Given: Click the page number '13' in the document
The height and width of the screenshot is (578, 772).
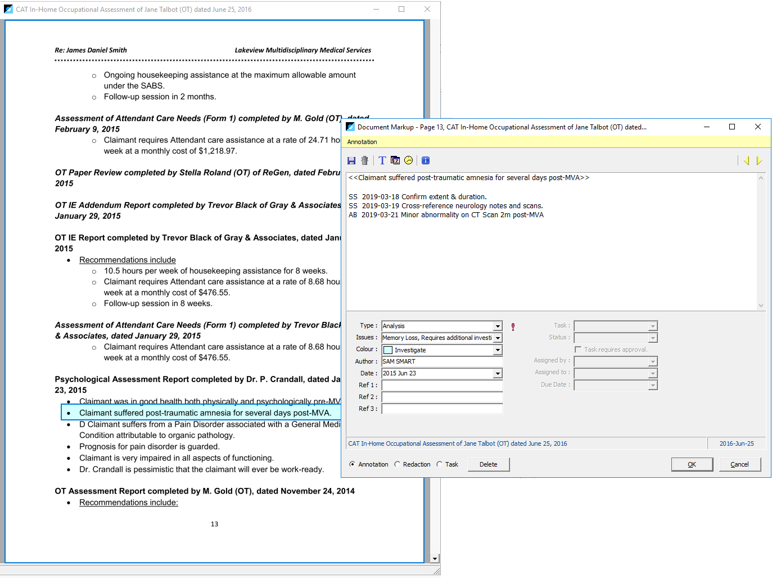Looking at the screenshot, I should coord(214,524).
